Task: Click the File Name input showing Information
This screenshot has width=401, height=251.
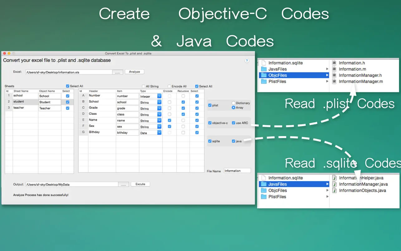Action: point(237,170)
